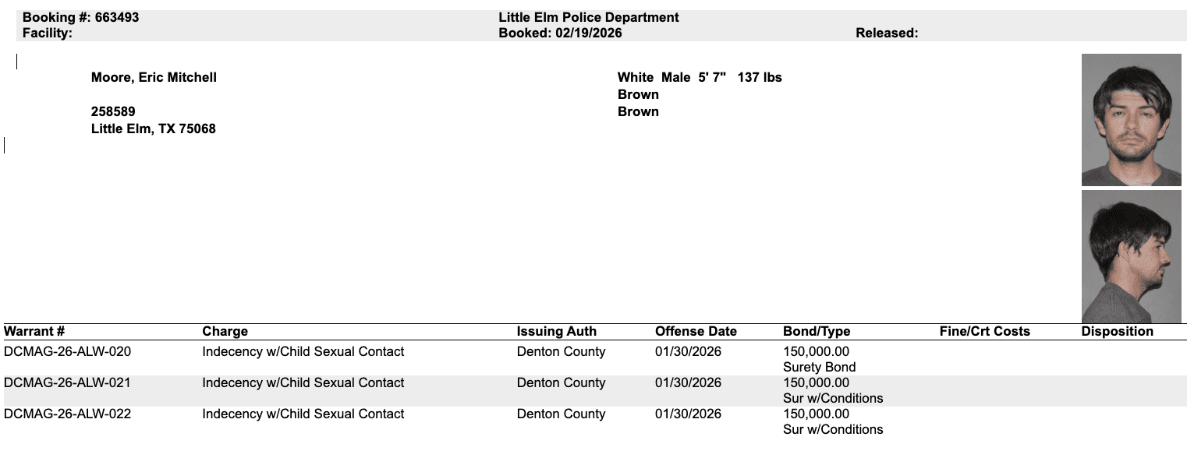
Task: Click the Booking # 663493 text
Action: pyautogui.click(x=81, y=17)
